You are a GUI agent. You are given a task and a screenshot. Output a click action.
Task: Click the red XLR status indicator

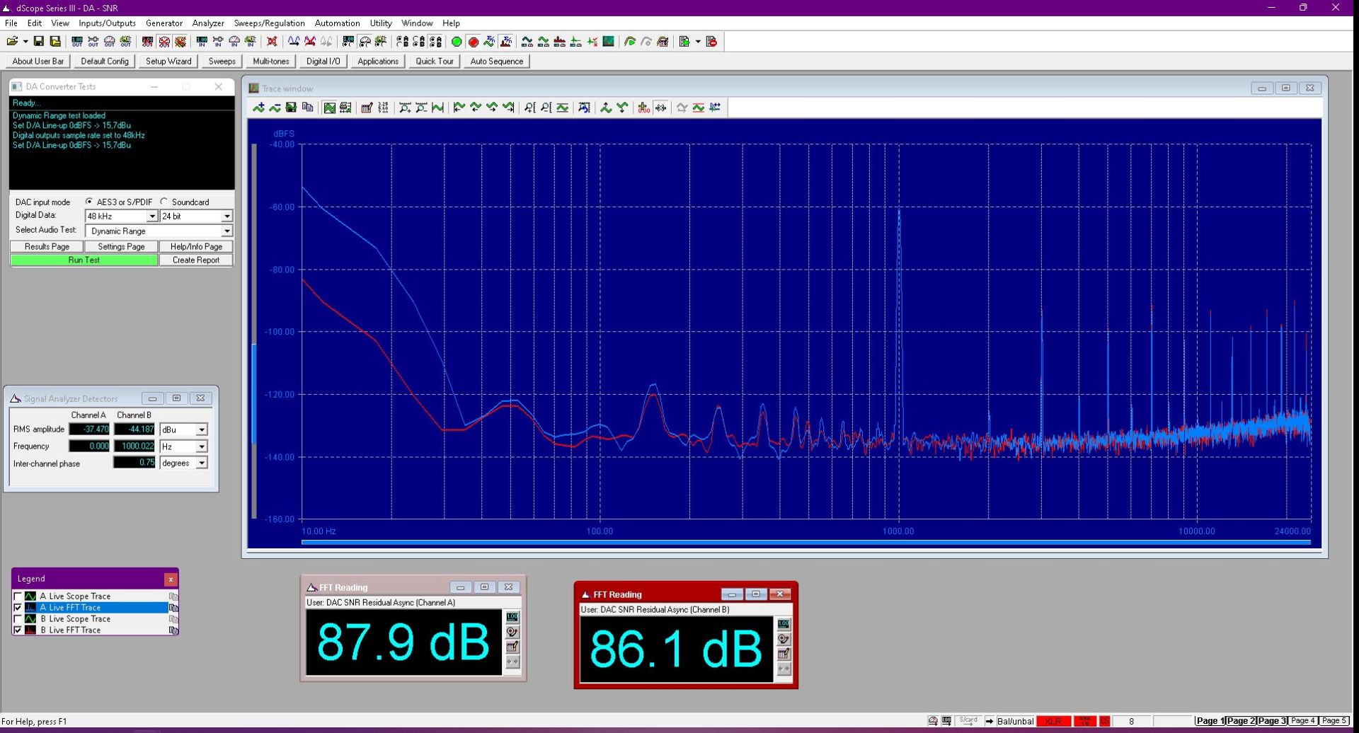[x=1053, y=721]
